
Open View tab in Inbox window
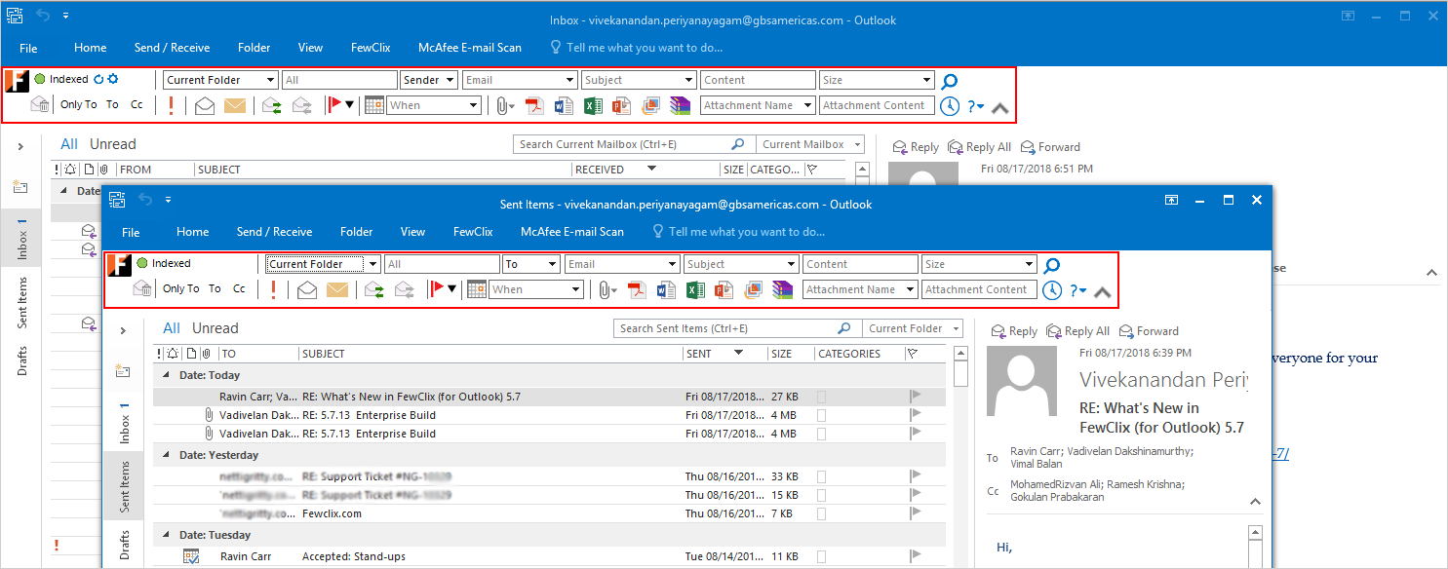(310, 48)
